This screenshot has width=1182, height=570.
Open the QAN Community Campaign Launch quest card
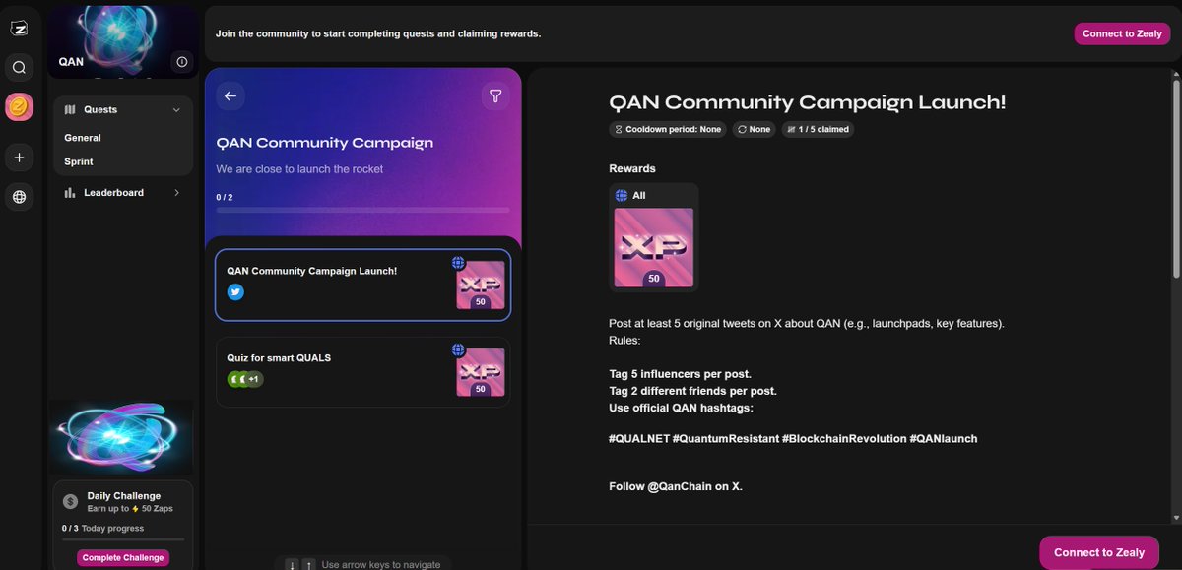click(363, 285)
